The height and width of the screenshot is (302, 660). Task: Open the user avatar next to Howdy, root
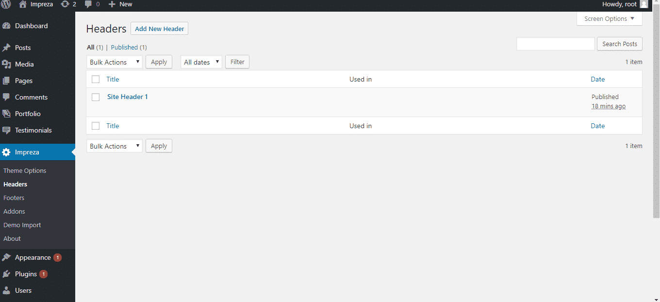[x=644, y=4]
